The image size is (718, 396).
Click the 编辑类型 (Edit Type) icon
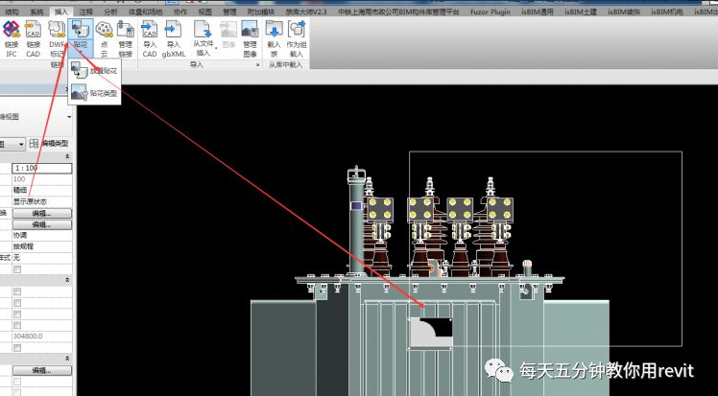point(34,144)
